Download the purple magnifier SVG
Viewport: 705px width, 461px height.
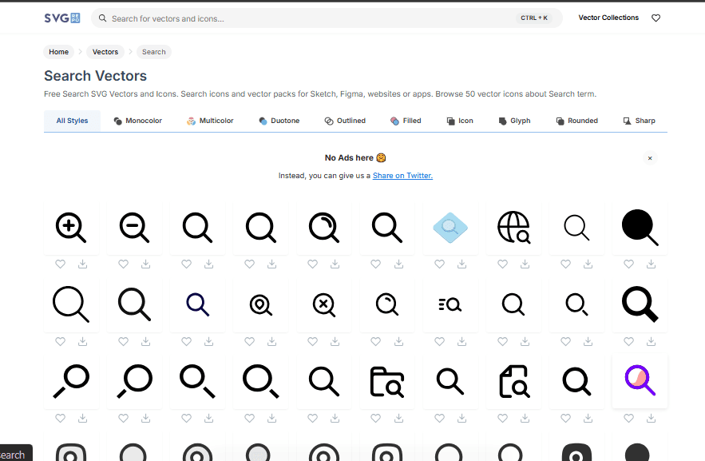[x=651, y=419]
